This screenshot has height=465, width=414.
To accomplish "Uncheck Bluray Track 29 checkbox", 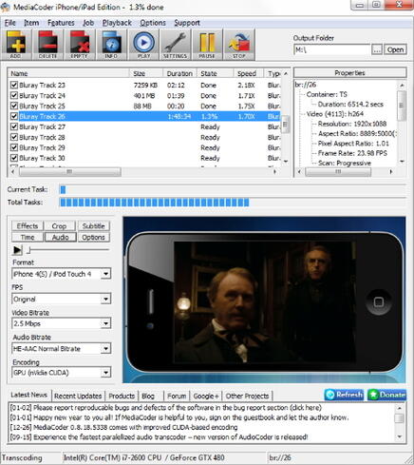I will [14, 147].
